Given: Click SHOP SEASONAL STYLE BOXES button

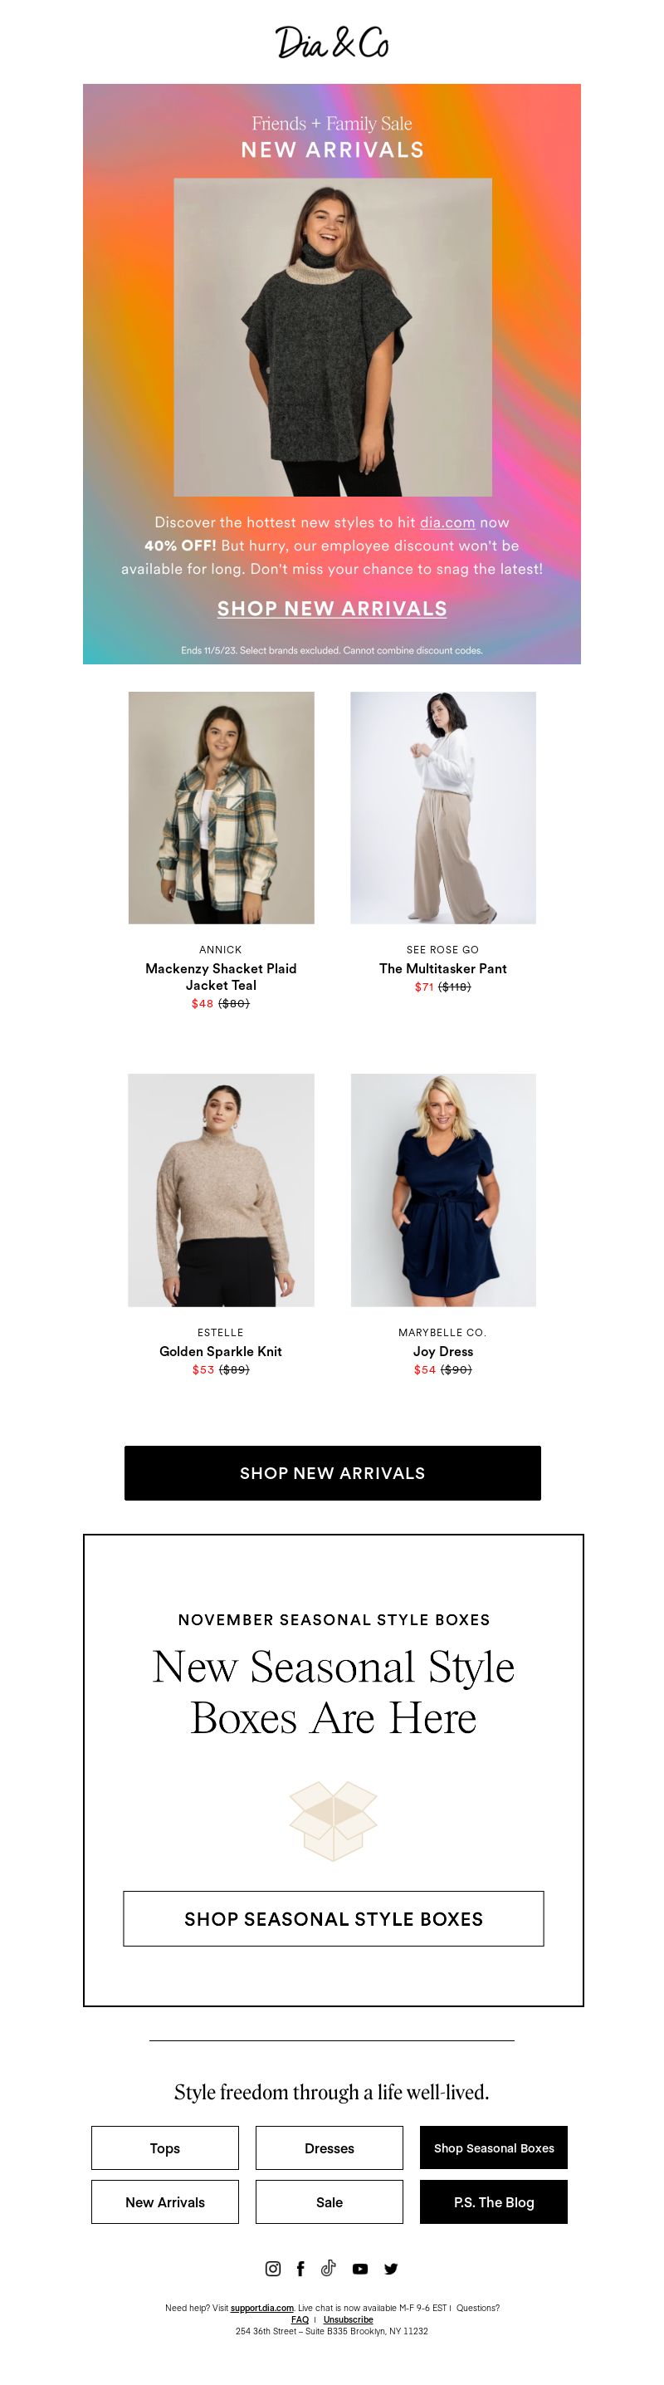Looking at the screenshot, I should [333, 1918].
